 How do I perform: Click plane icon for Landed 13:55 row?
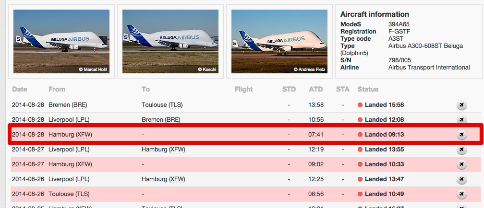[461, 150]
